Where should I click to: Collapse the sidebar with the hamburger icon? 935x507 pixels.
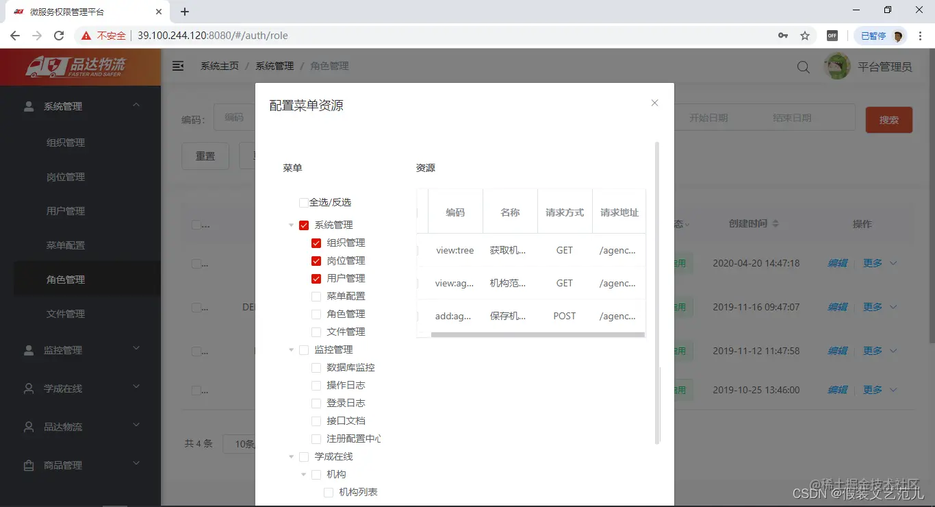tap(178, 66)
